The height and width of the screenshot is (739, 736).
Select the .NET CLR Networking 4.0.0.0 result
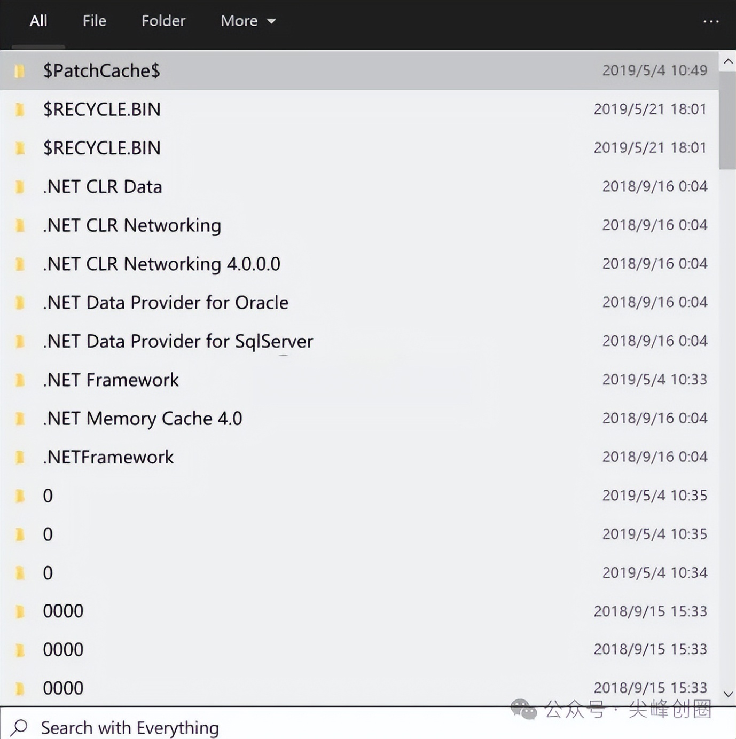tap(359, 264)
